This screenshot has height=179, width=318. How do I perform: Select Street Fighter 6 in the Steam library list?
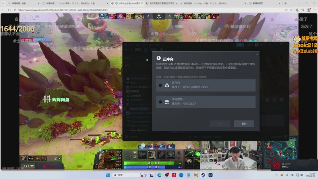click(x=138, y=130)
